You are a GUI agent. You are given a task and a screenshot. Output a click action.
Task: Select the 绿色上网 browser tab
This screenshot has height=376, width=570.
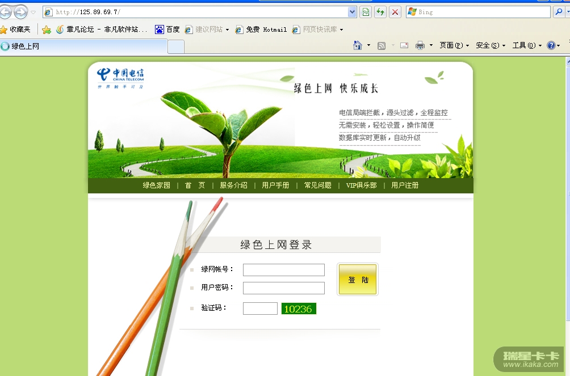tap(83, 46)
